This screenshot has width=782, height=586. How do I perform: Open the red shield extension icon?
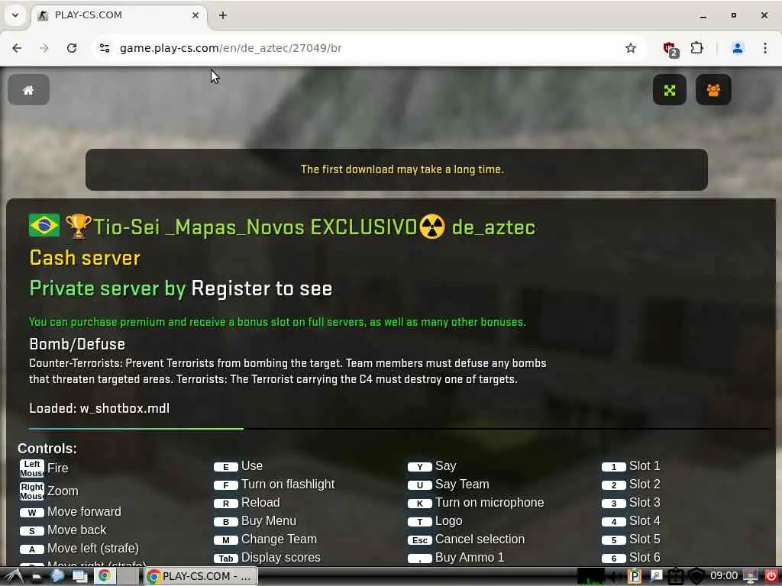[x=670, y=49]
